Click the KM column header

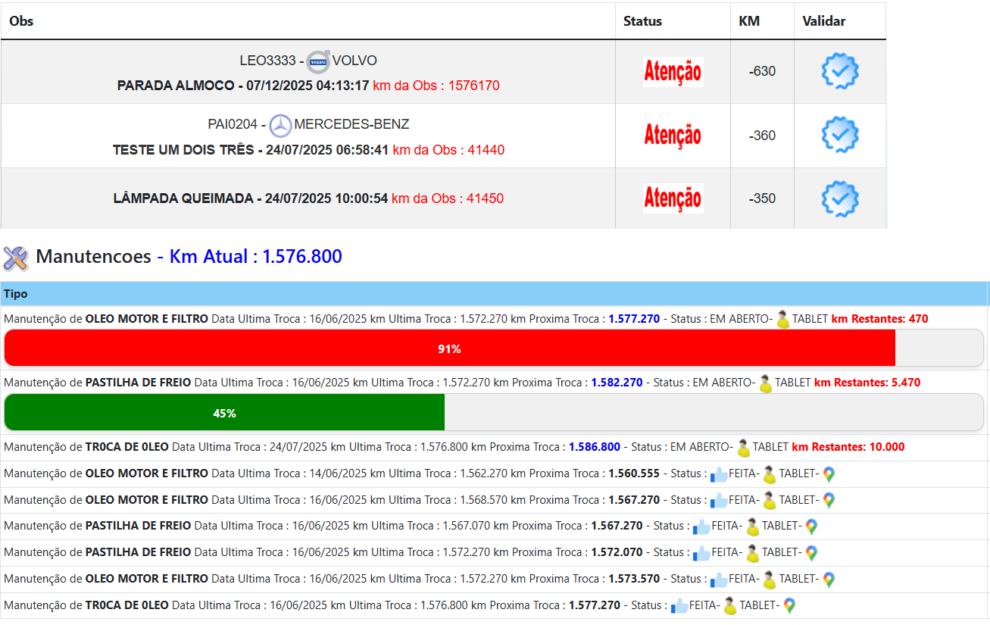coord(749,21)
